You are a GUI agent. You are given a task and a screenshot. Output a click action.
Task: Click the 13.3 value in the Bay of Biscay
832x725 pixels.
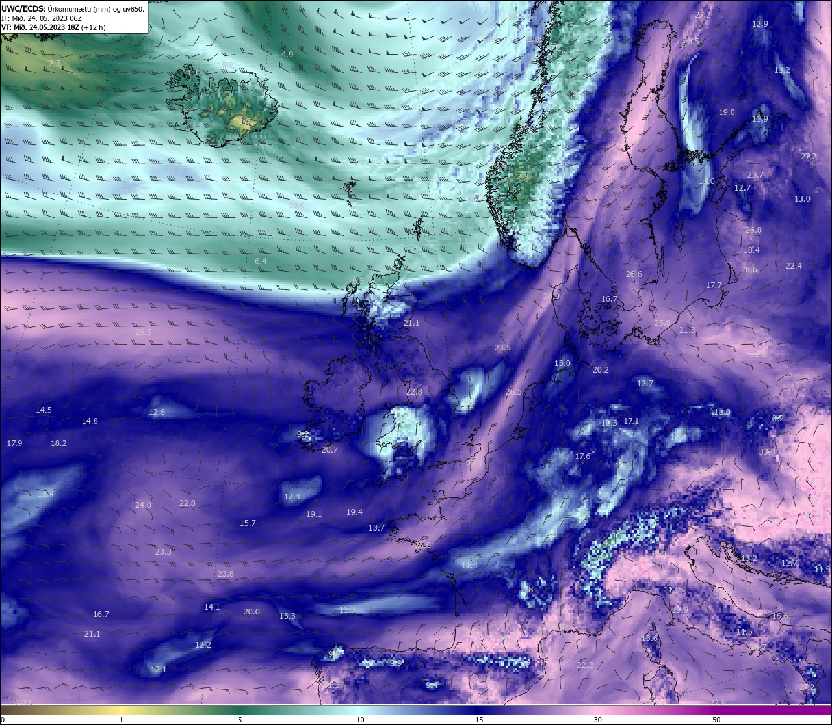coord(287,616)
